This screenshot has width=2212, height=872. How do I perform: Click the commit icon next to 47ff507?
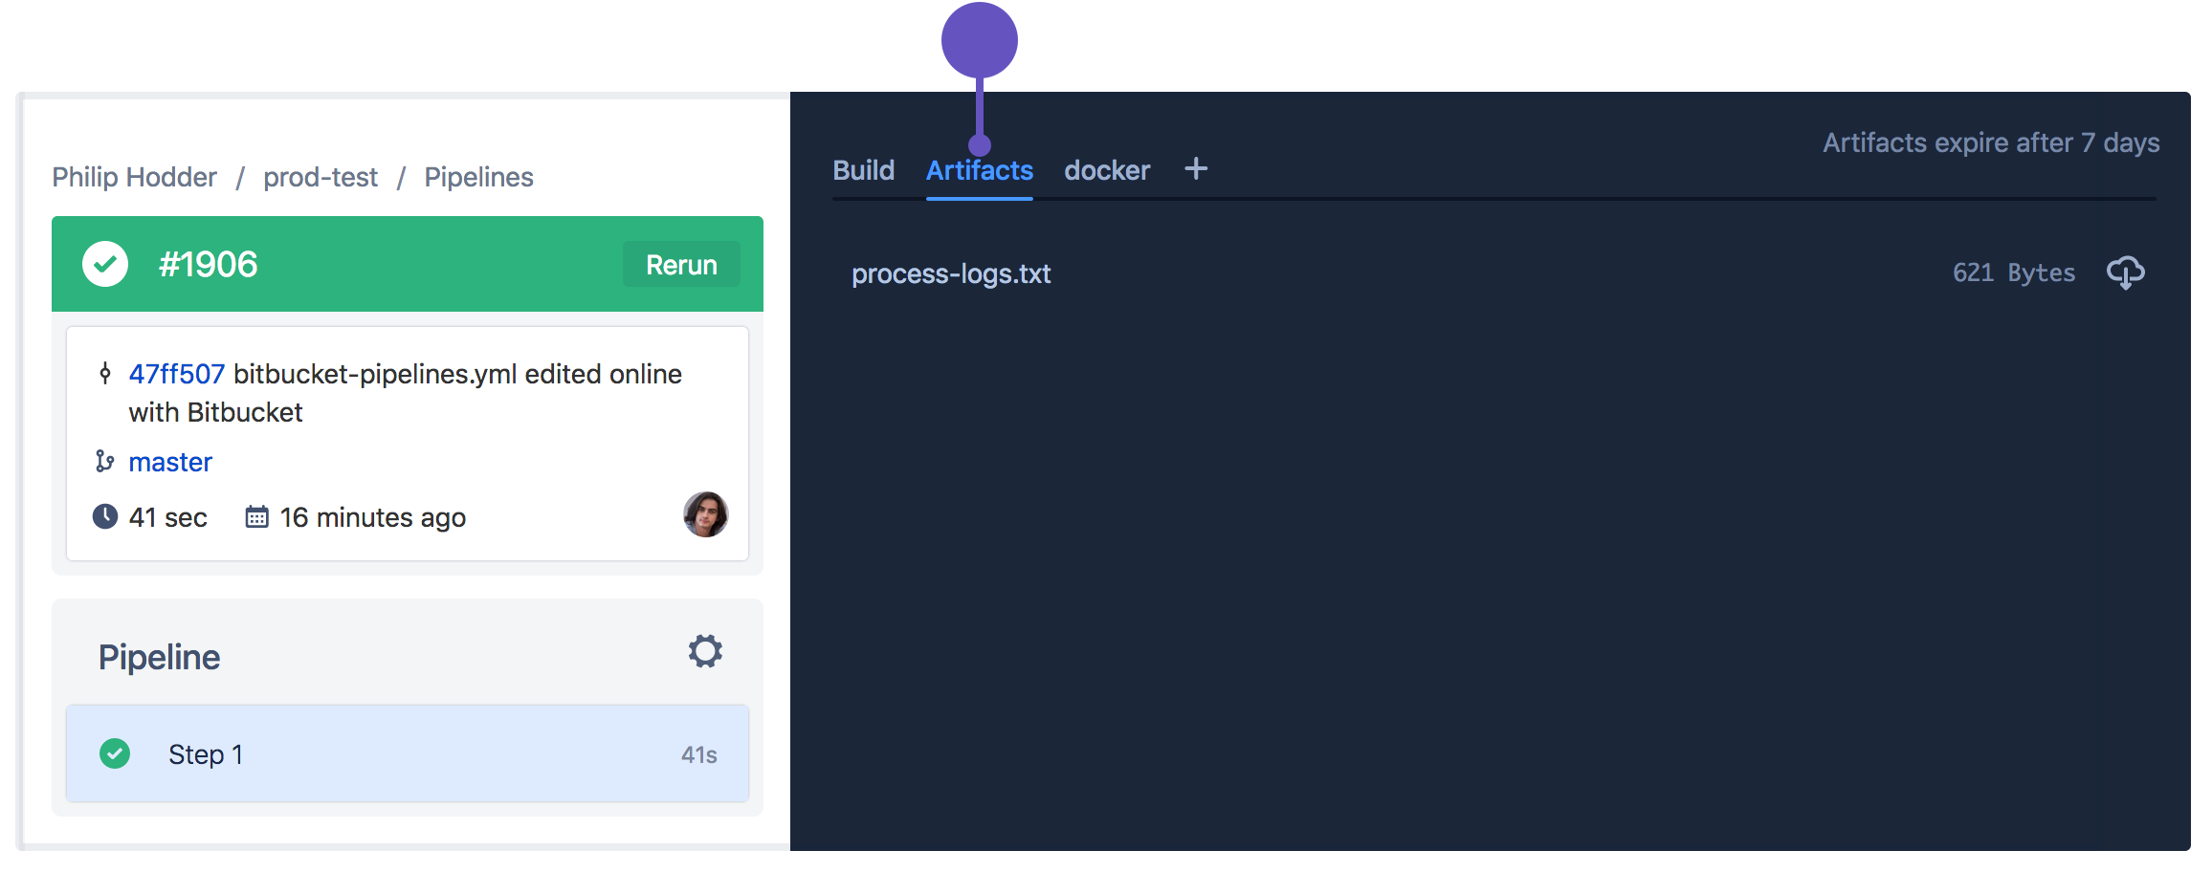coord(105,373)
